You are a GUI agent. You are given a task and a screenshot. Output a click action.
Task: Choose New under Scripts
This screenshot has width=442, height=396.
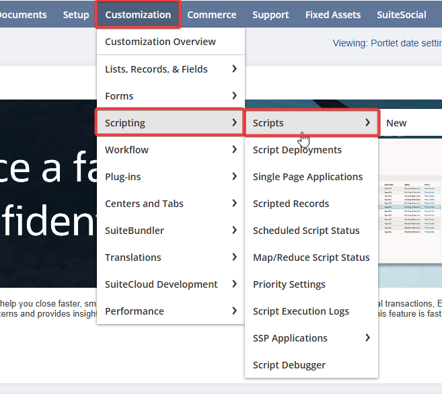point(396,123)
